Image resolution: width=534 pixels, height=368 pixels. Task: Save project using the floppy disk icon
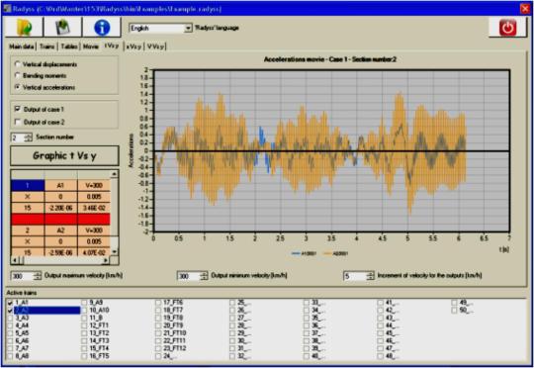62,28
